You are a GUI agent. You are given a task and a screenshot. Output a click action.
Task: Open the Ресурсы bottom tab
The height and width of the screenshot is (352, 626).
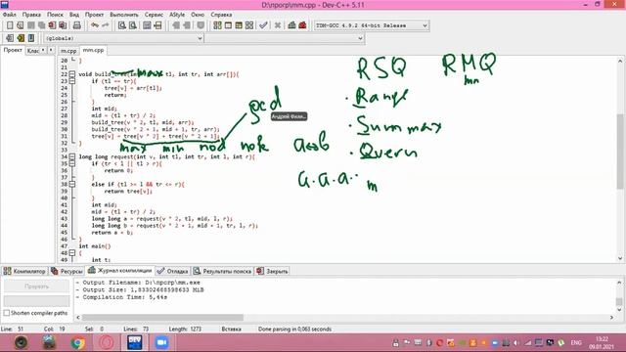(x=67, y=271)
